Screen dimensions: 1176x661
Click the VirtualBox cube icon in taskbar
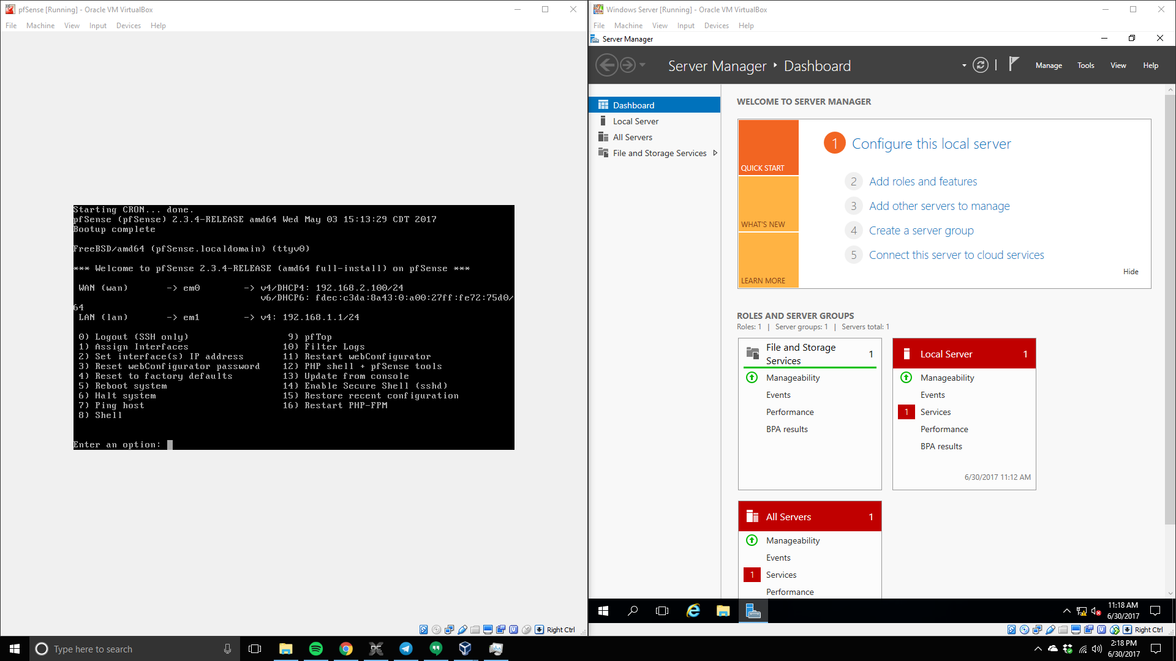point(466,649)
